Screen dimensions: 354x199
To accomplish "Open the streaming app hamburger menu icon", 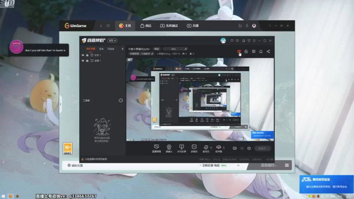I will tap(254, 41).
